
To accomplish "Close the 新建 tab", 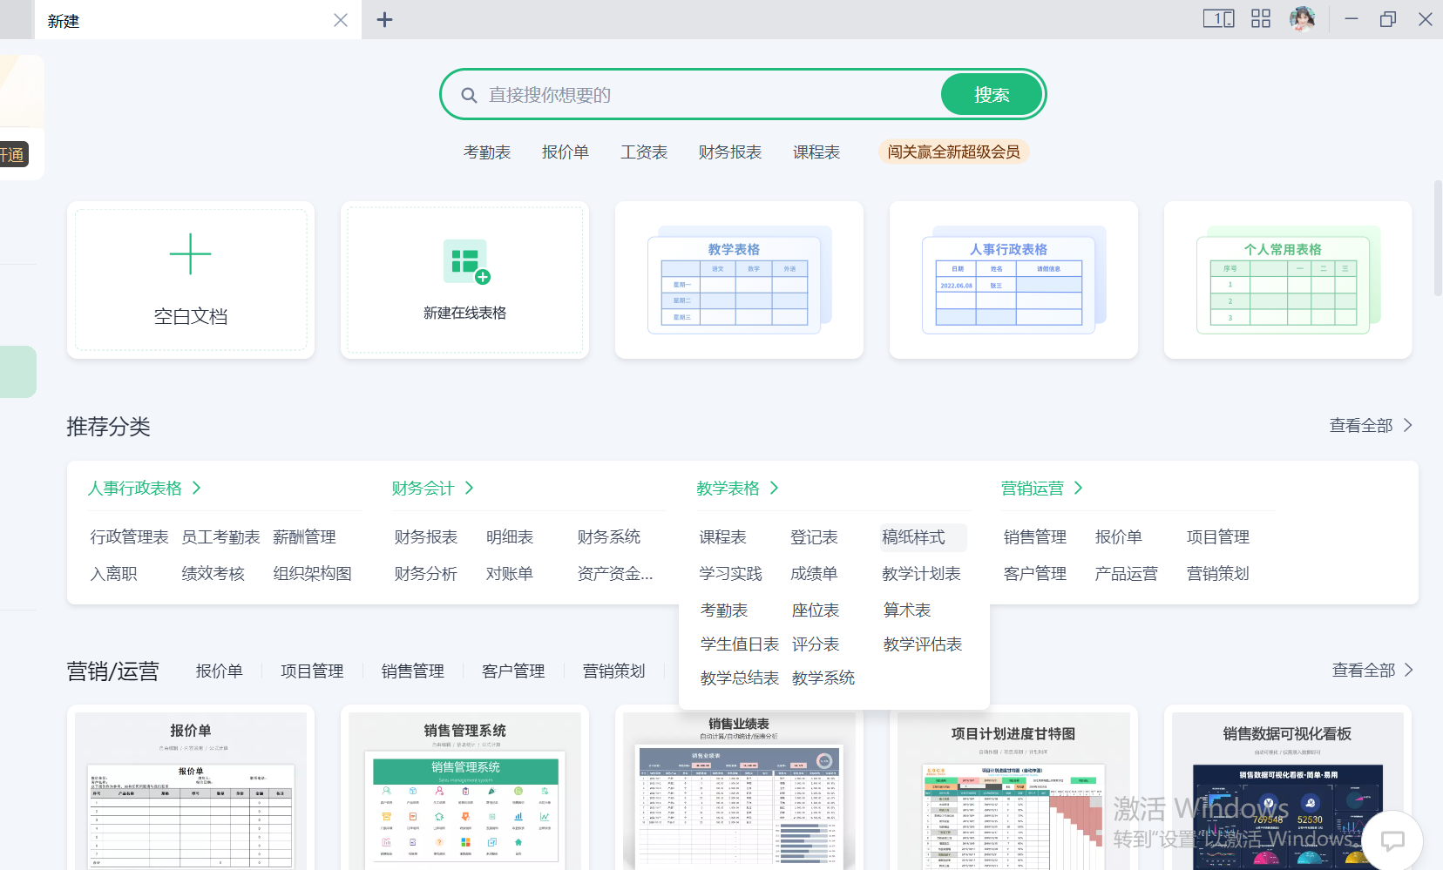I will coord(341,20).
